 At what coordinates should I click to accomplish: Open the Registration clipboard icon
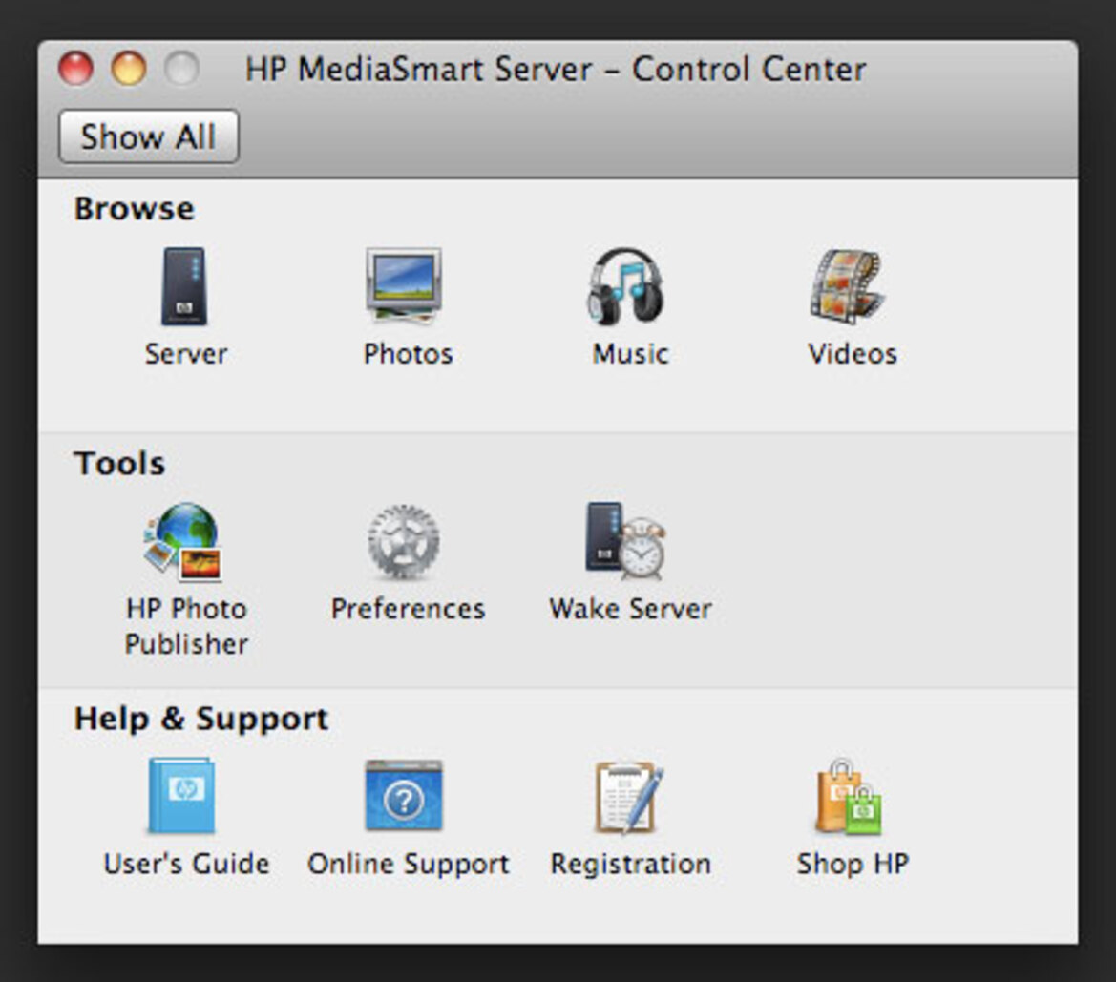pos(628,796)
